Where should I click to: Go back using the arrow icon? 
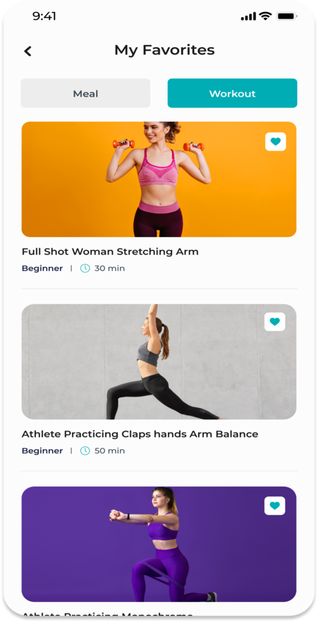(x=28, y=51)
